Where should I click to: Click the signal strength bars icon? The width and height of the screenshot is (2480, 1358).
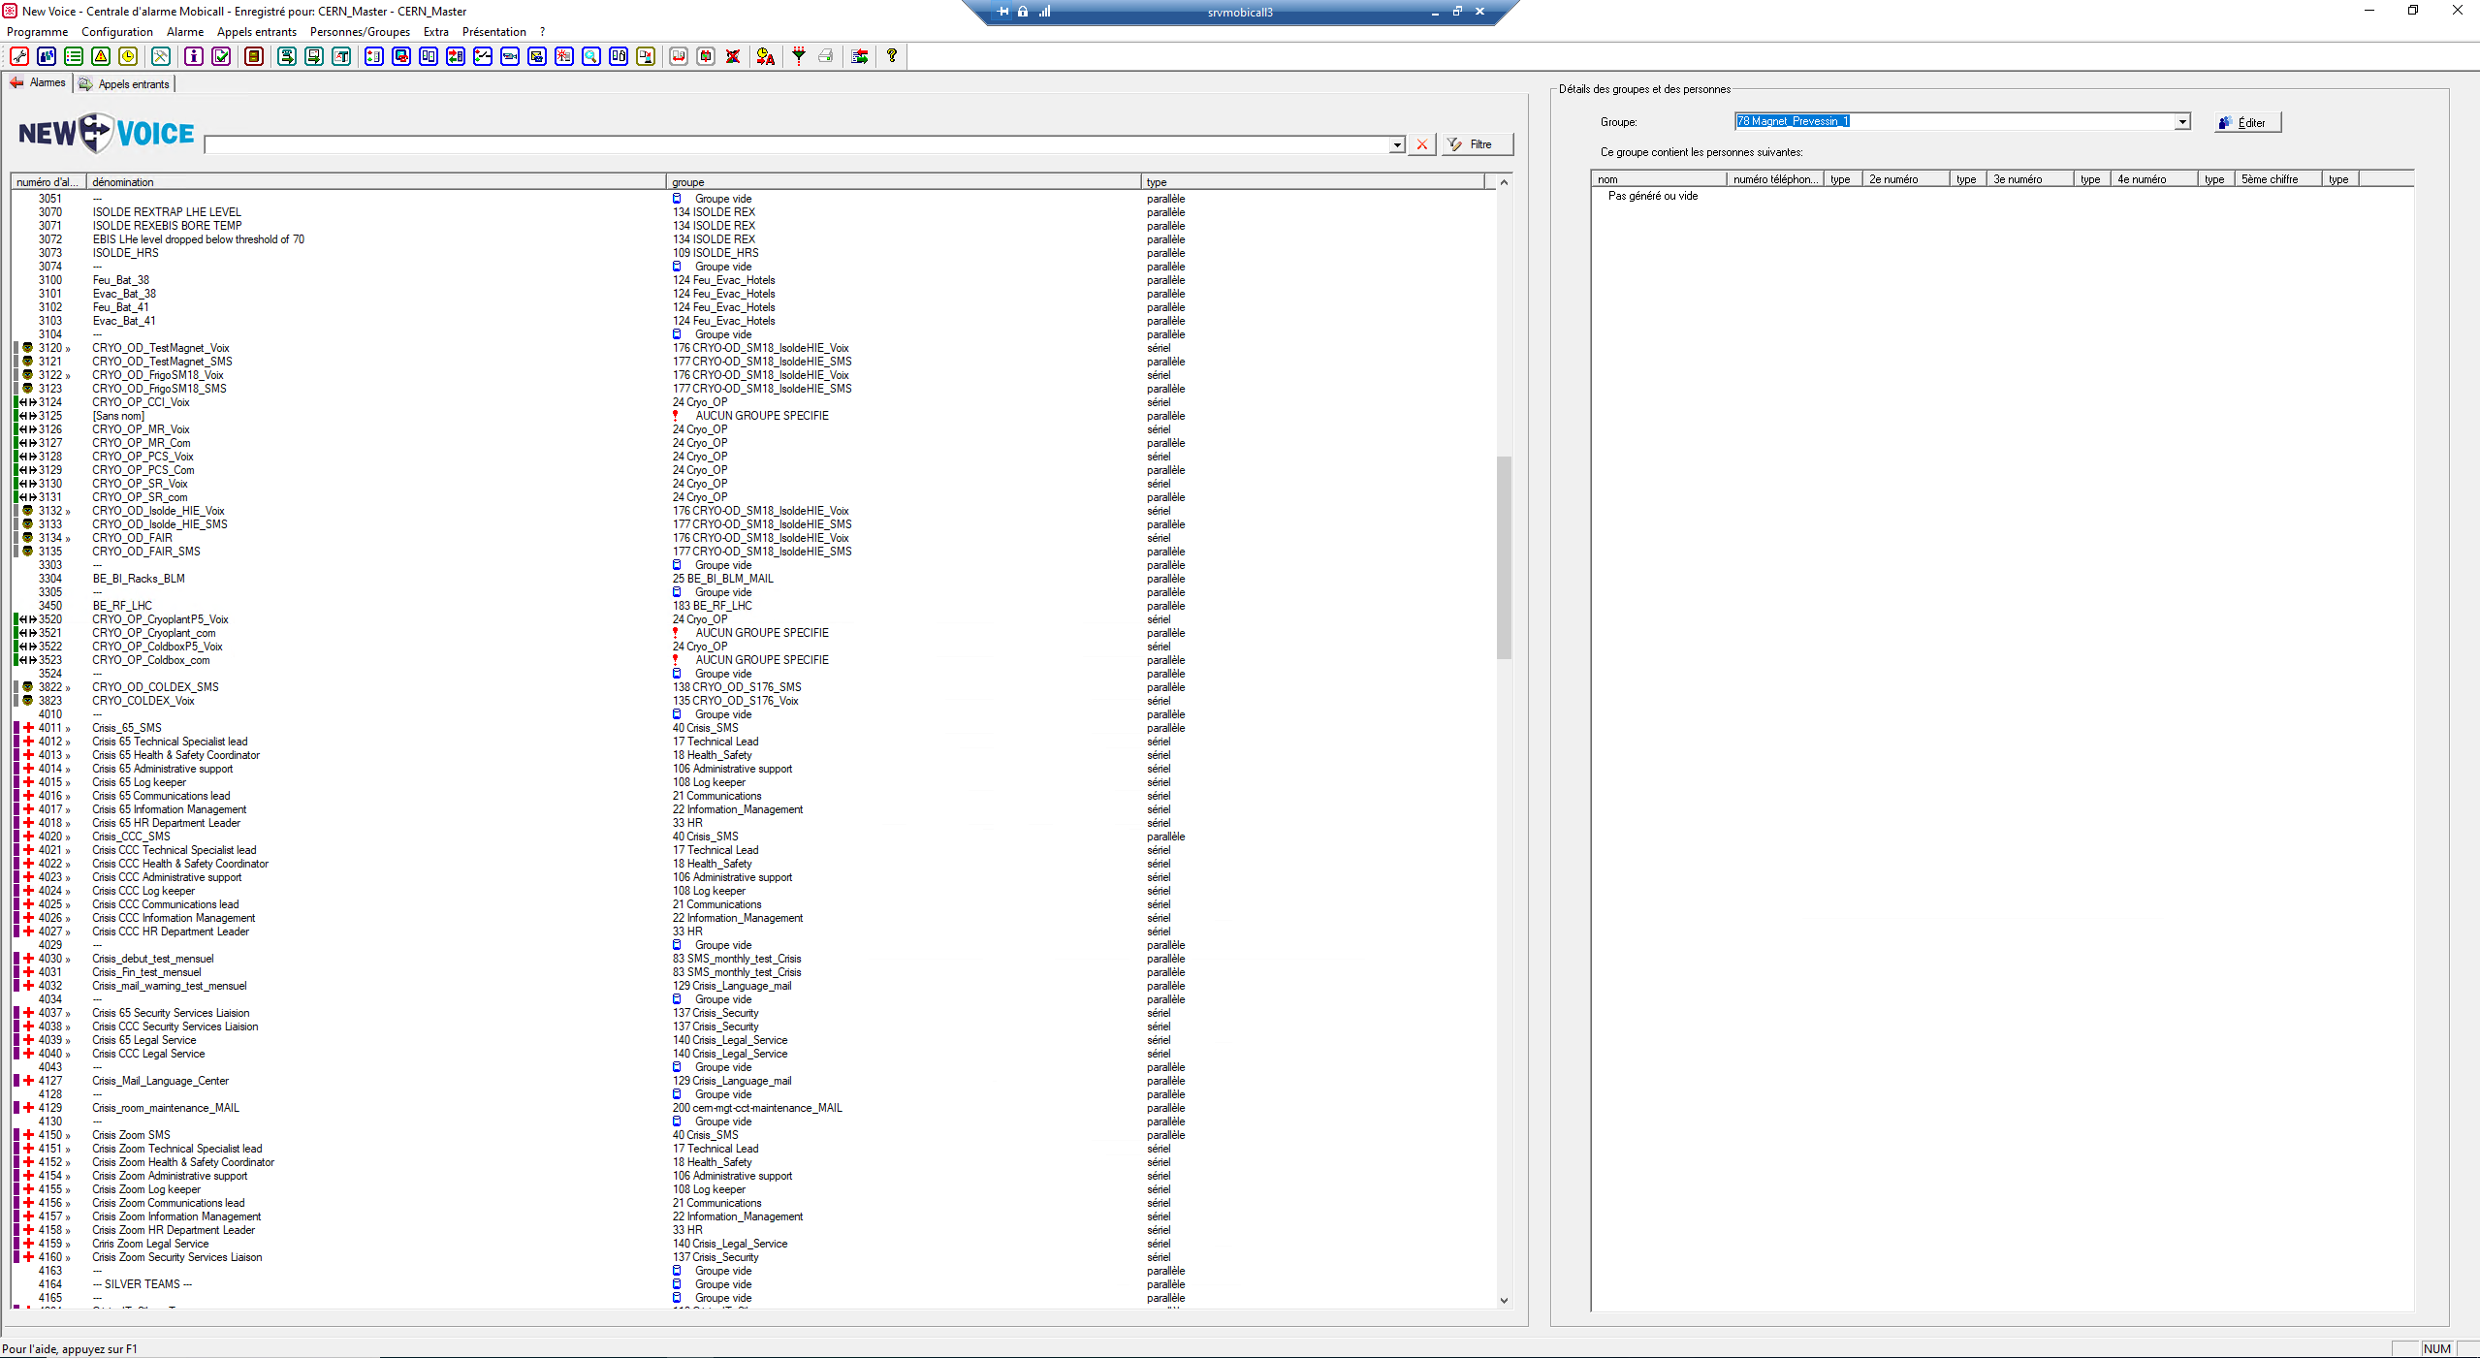coord(1045,12)
